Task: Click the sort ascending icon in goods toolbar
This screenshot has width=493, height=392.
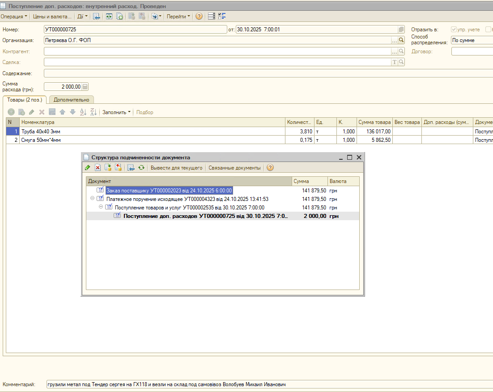Action: [x=83, y=112]
